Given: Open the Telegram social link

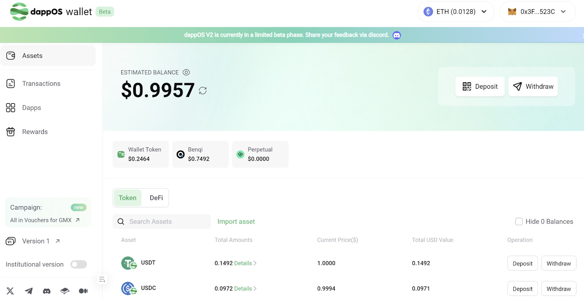Looking at the screenshot, I should point(28,291).
